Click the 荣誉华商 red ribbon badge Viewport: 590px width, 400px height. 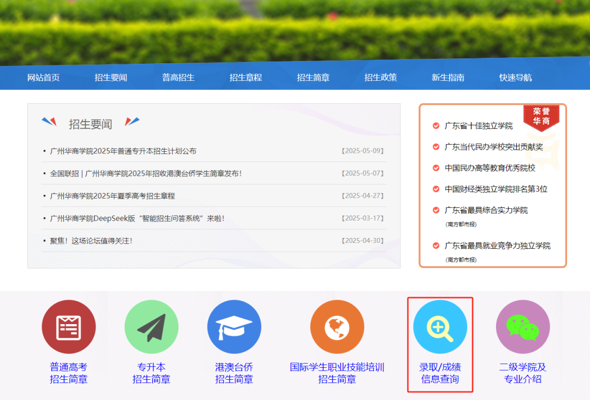pos(541,116)
